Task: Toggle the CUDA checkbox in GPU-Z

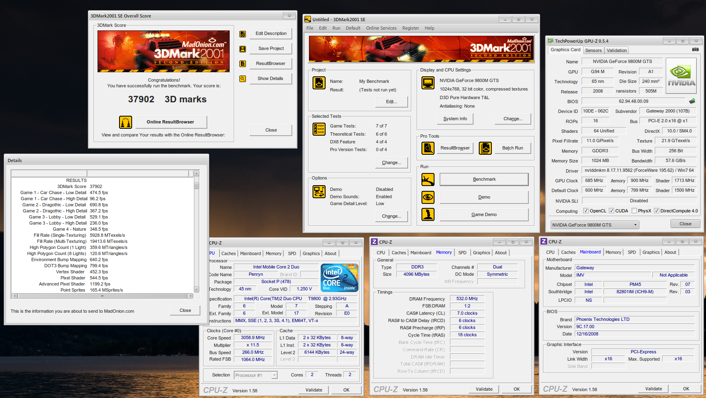Action: point(611,211)
